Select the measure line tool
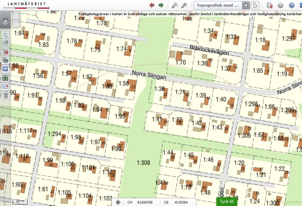The width and height of the screenshot is (302, 206). [x=5, y=34]
